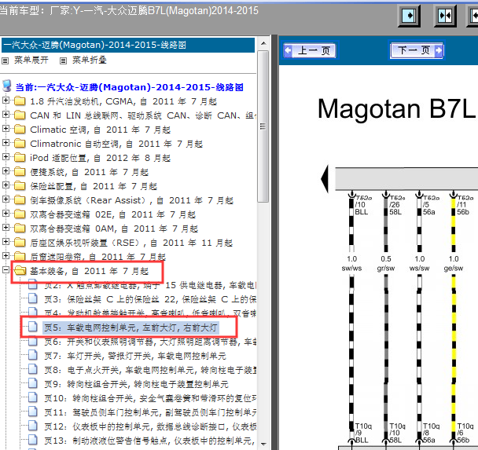Screen dimensions: 478x450
Task: Expand the iPod 适配位置 folder
Action: pyautogui.click(x=6, y=157)
